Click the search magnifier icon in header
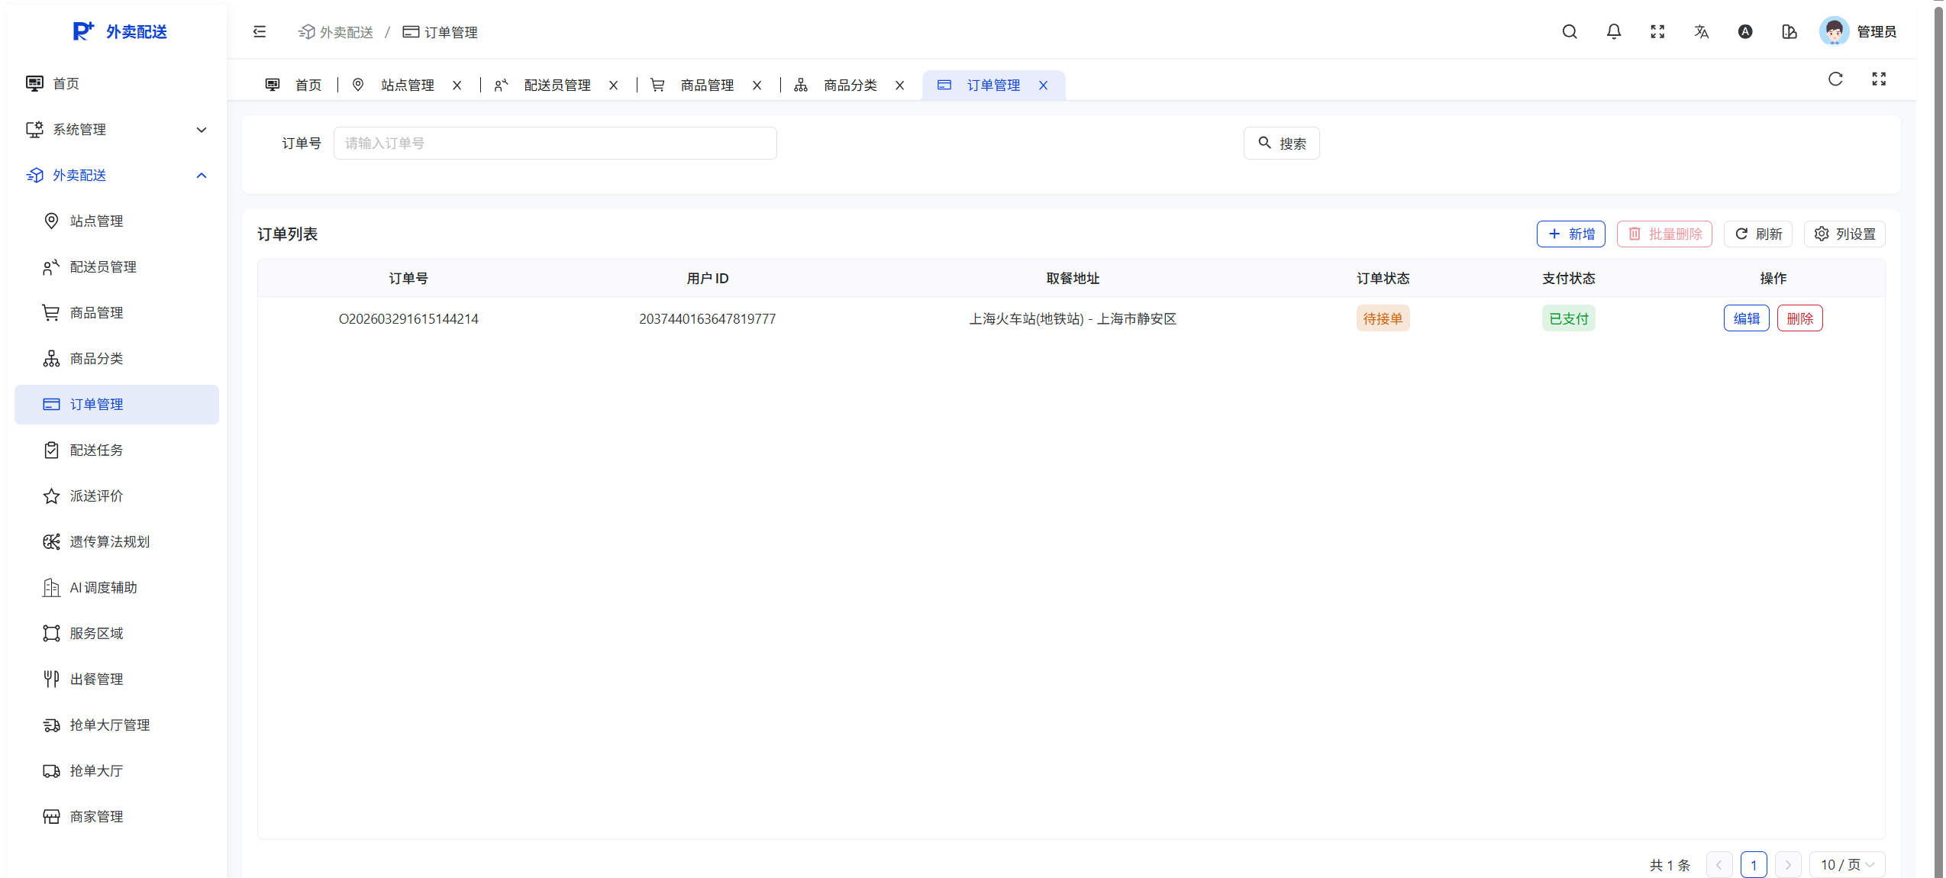The height and width of the screenshot is (878, 1946). (x=1569, y=31)
